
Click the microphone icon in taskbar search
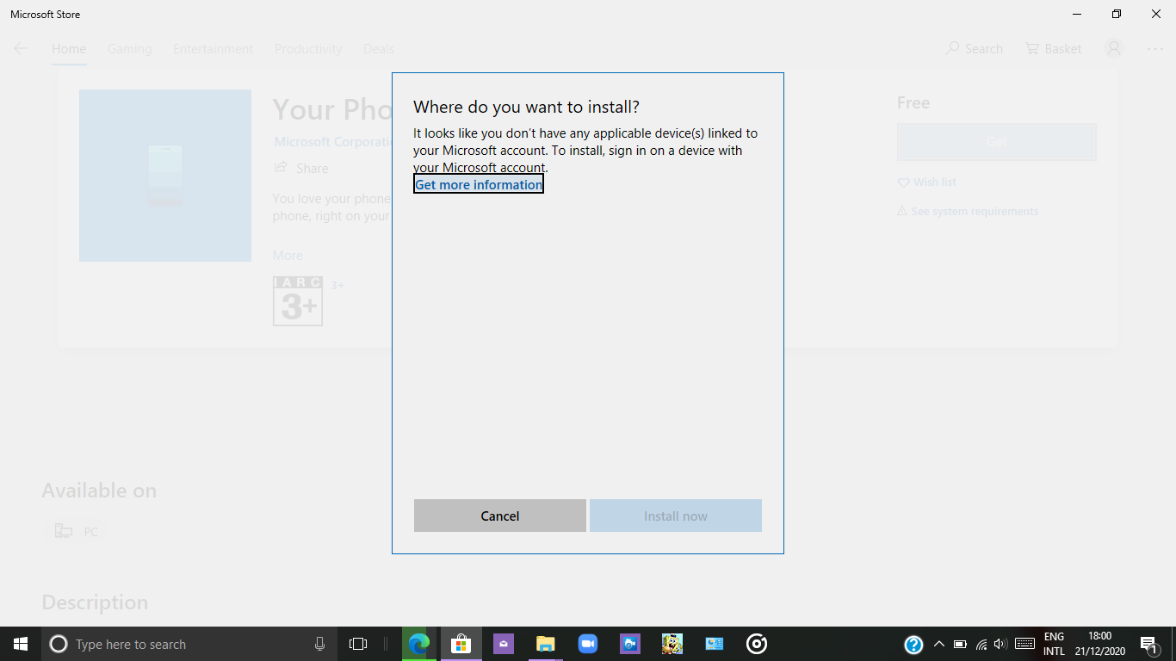(319, 644)
